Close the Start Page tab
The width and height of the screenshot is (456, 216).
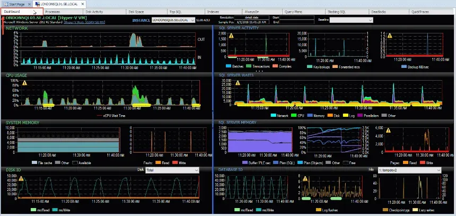coord(29,4)
